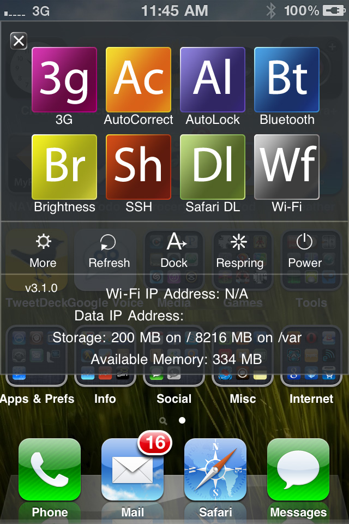Tap the Available Memory 334 MB line
The height and width of the screenshot is (524, 349).
[176, 359]
